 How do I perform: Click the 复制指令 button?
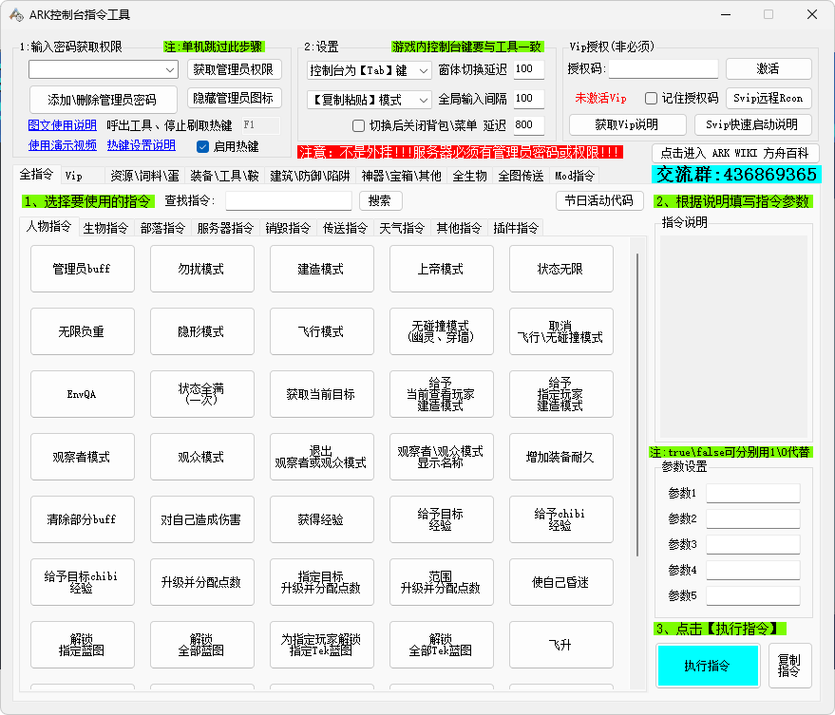[x=790, y=666]
